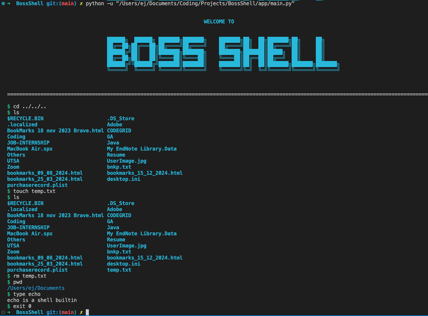Click 'BookMarks 18 nov 2023 Brave.html' in second ls output
This screenshot has width=428, height=316.
(x=55, y=215)
